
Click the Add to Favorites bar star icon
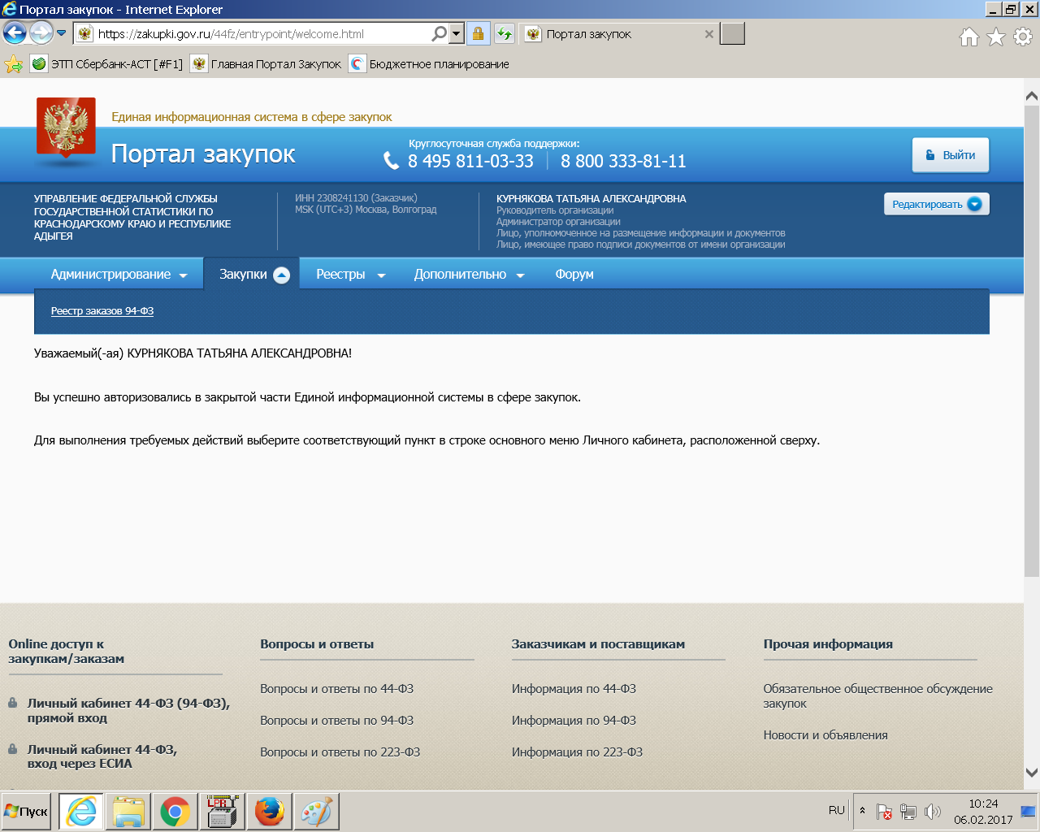[x=14, y=64]
